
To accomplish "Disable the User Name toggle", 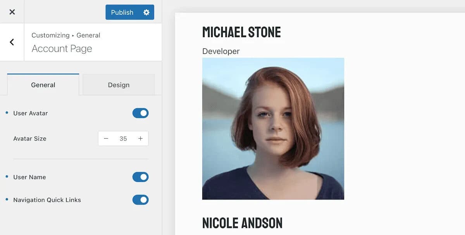I will click(x=140, y=177).
